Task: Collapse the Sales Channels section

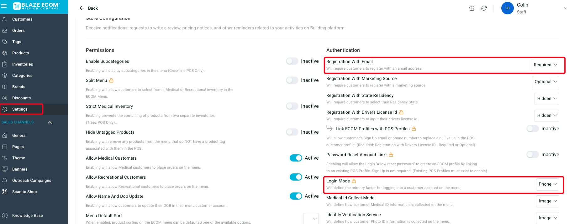Action: 50,122
